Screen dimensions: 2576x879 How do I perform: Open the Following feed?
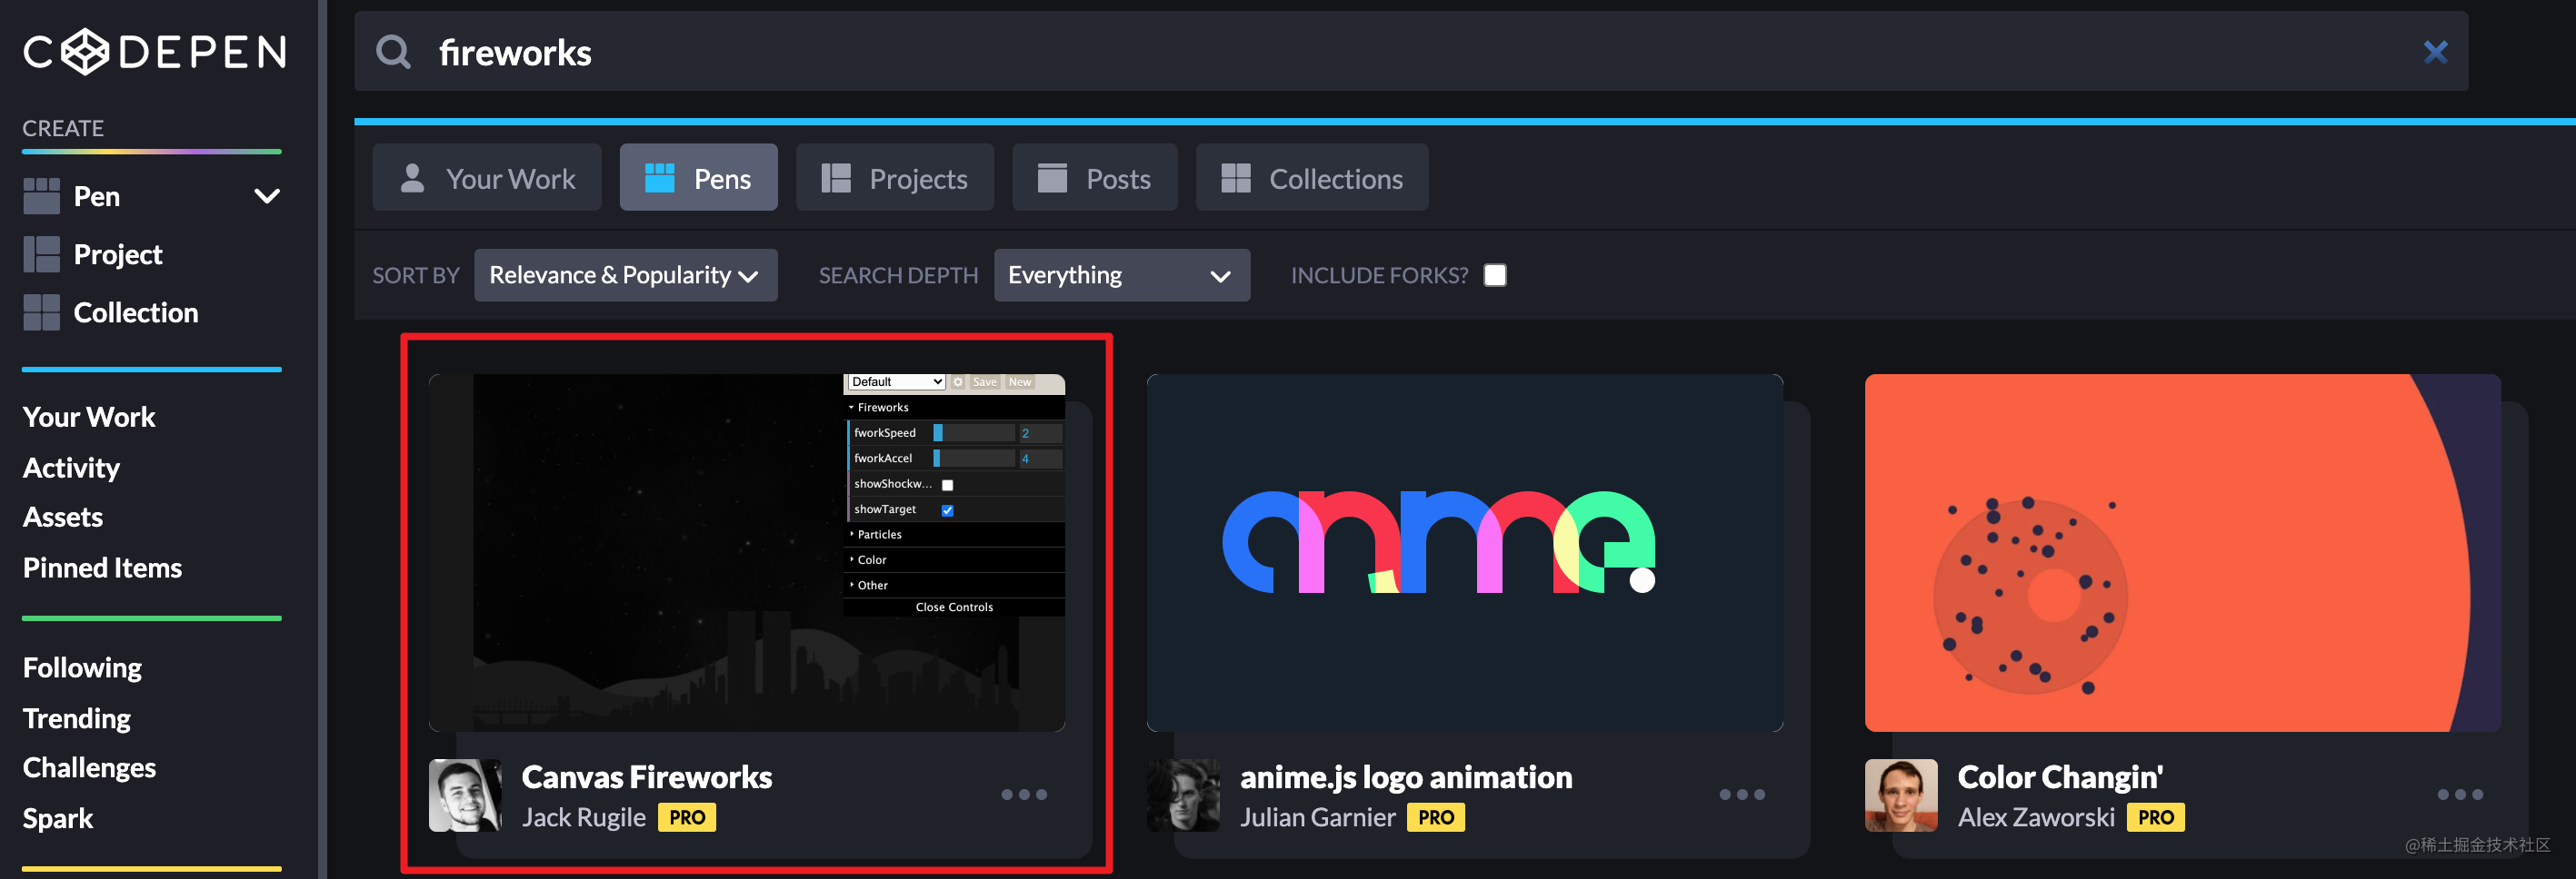[x=82, y=667]
